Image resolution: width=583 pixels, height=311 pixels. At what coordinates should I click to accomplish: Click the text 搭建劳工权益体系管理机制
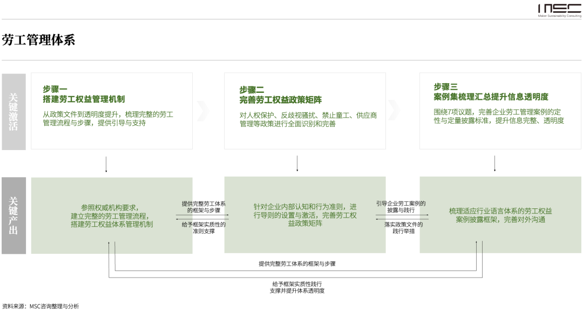tap(112, 224)
